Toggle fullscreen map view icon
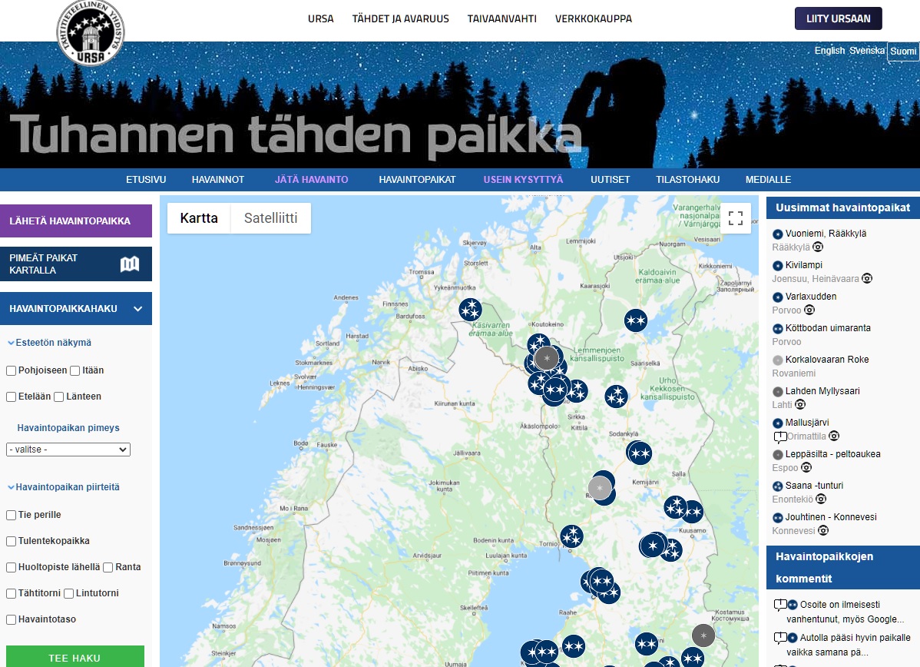 [x=735, y=218]
